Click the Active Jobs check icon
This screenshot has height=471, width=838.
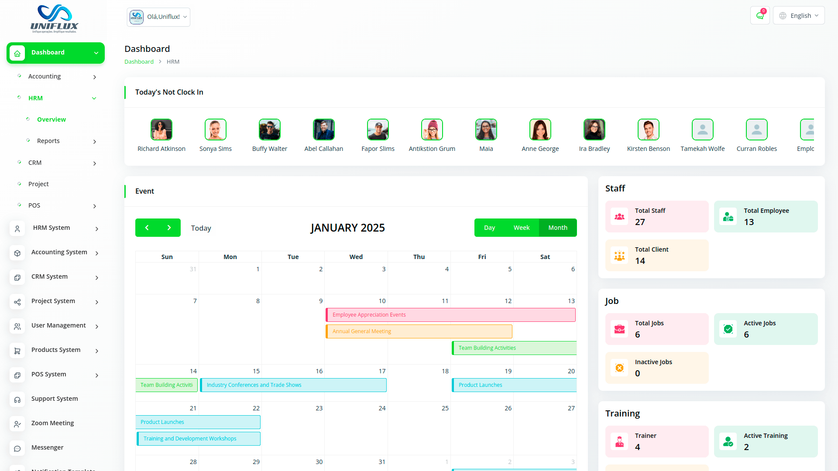point(728,329)
